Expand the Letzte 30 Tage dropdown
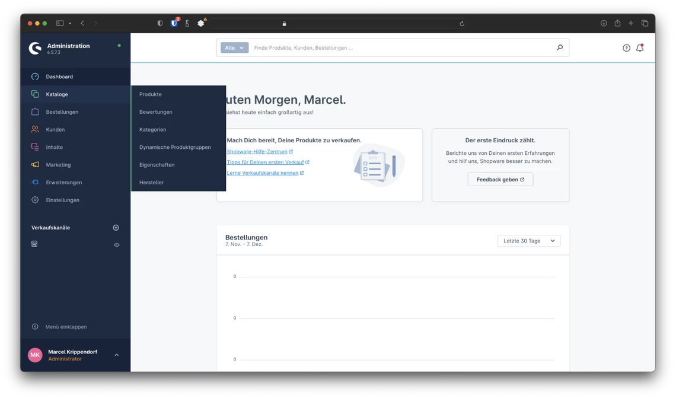Viewport: 676px width, 399px height. pos(528,241)
